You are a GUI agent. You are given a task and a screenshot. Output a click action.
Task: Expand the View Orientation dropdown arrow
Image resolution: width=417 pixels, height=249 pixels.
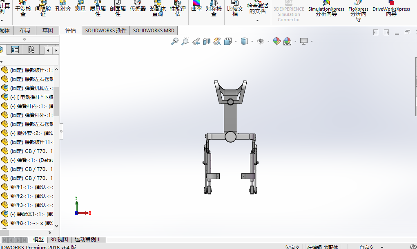236,42
